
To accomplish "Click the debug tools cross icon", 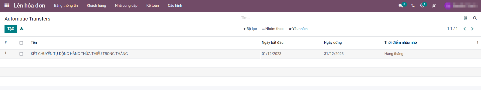I will [x=434, y=5].
